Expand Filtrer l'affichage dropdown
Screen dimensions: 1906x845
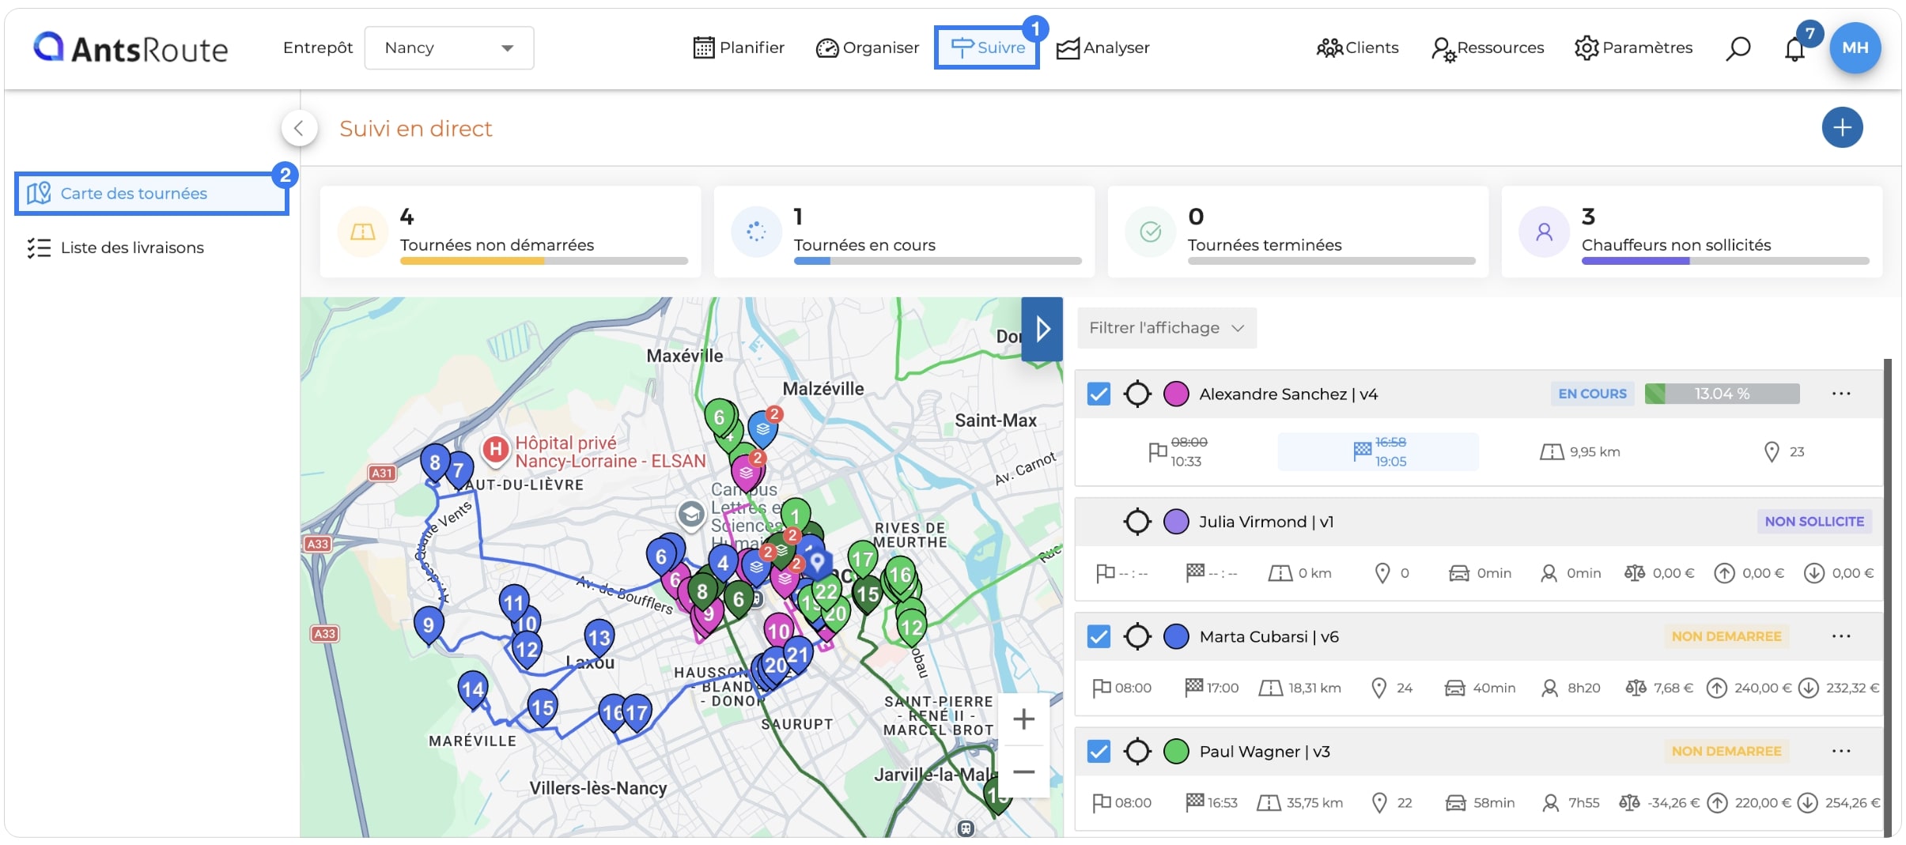pos(1167,328)
